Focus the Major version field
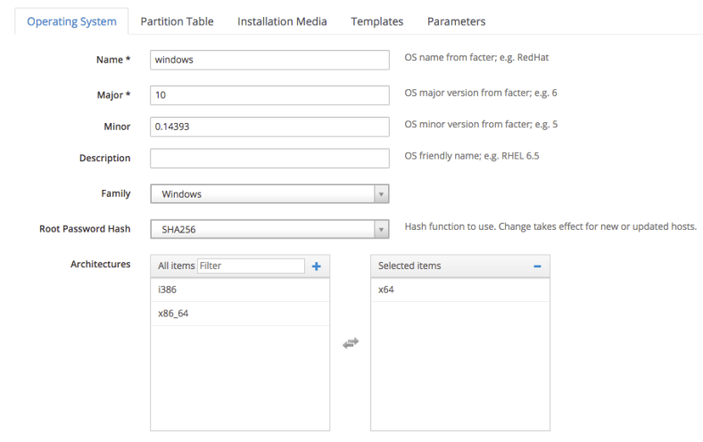Screen dimensions: 703x442 (269, 94)
